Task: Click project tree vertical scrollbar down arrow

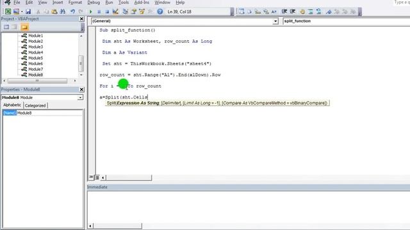Action: [x=81, y=75]
